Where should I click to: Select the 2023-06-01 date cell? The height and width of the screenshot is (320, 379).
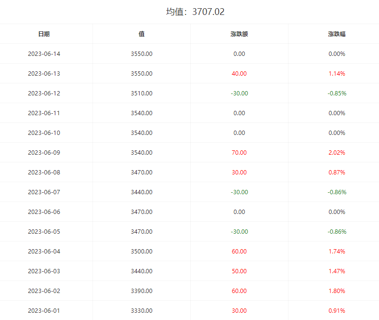[x=44, y=311]
